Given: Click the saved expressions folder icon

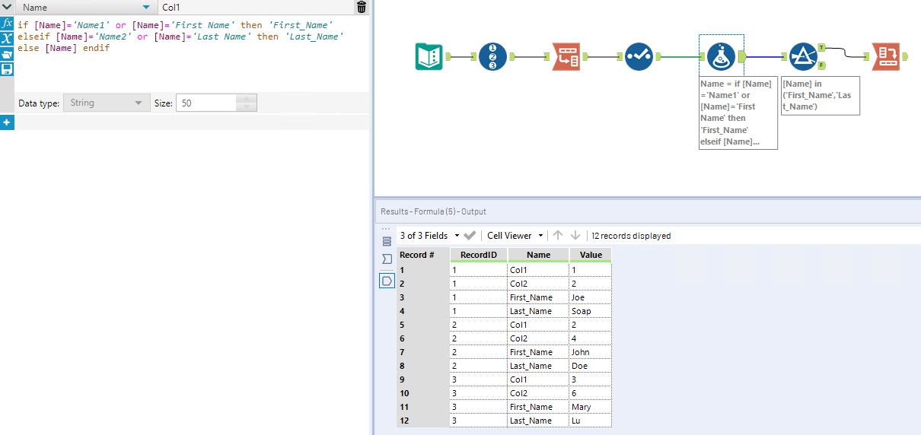Looking at the screenshot, I should (7, 54).
